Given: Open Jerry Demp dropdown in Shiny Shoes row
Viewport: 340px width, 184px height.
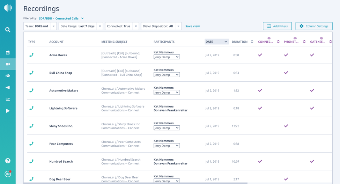Looking at the screenshot, I should [167, 128].
